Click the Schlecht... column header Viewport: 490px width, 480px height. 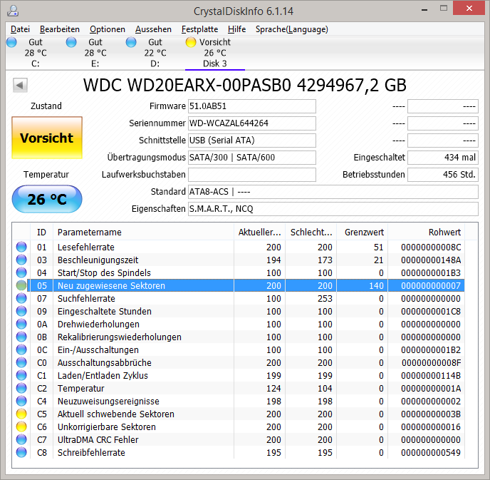[x=311, y=233]
